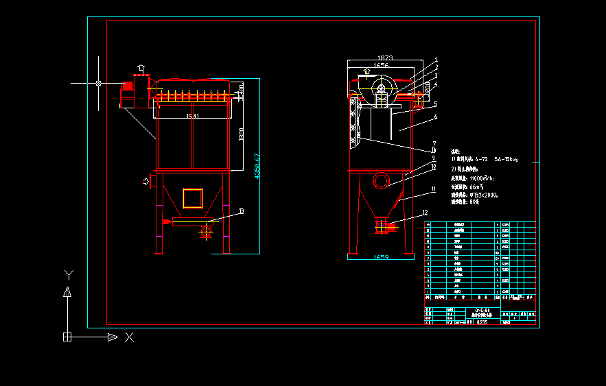Click the UCS Y axis label
This screenshot has width=606, height=386.
click(69, 275)
